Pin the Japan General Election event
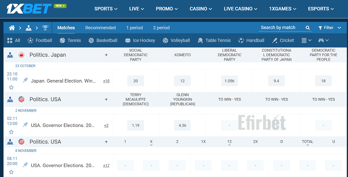This screenshot has width=348, height=177. click(x=25, y=80)
